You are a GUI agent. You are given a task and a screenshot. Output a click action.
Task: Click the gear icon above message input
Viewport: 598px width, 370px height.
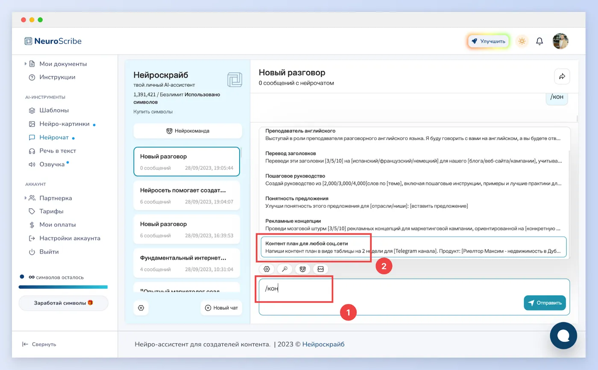pyautogui.click(x=267, y=269)
